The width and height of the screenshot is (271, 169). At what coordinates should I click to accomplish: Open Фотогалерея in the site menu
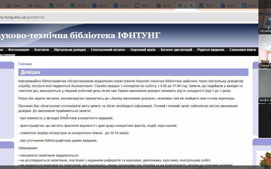19,50
